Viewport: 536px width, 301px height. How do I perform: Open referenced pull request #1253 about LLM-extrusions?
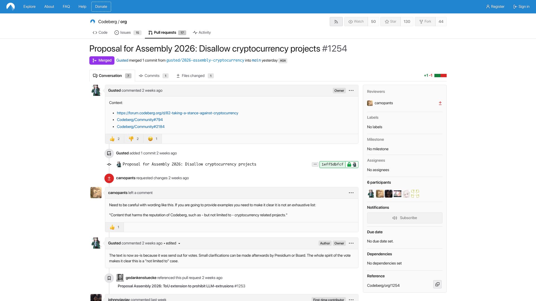(x=181, y=286)
